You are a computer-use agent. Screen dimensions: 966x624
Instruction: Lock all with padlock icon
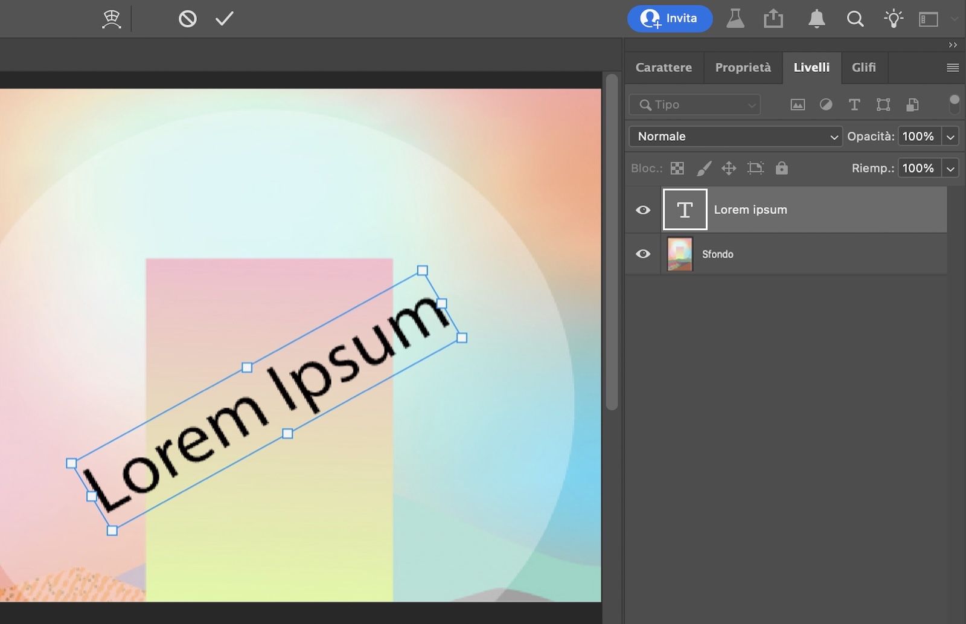[782, 167]
